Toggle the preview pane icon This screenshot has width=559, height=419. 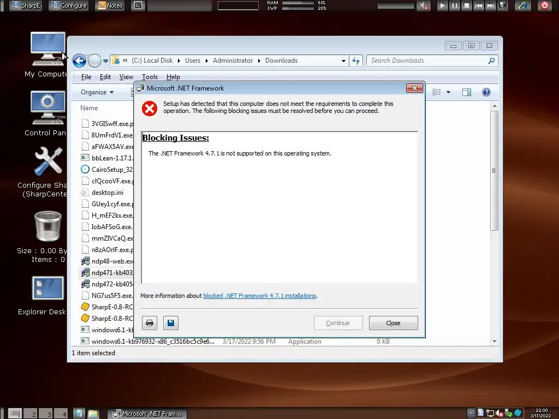coord(467,92)
